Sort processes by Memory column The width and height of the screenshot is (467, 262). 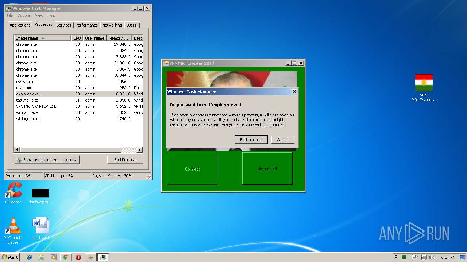[119, 38]
